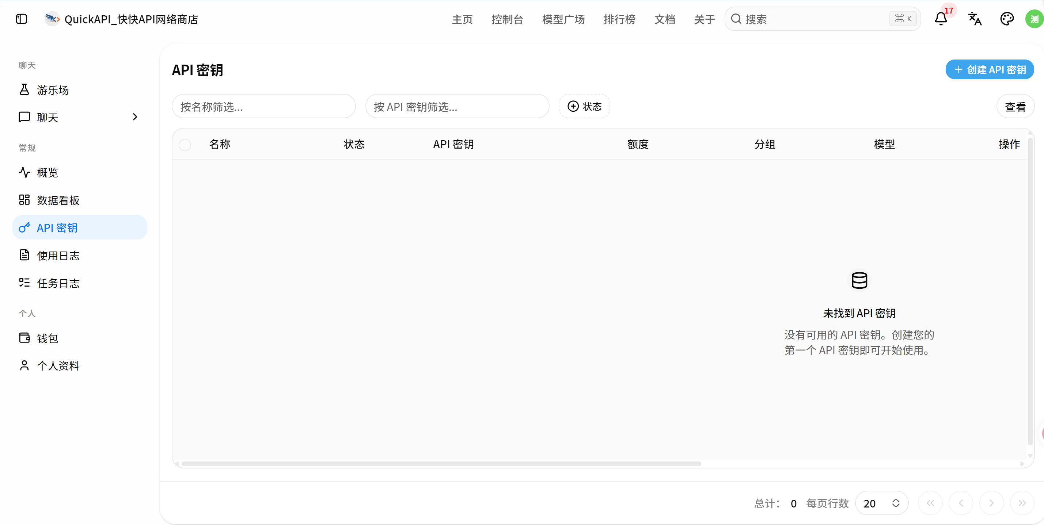Go to last page button

click(x=1022, y=503)
